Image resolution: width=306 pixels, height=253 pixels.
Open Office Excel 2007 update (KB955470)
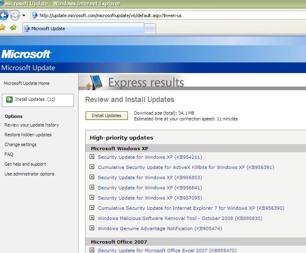pyautogui.click(x=167, y=250)
